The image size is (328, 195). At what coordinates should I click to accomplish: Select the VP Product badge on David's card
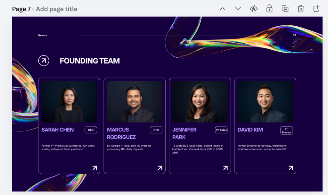point(286,131)
